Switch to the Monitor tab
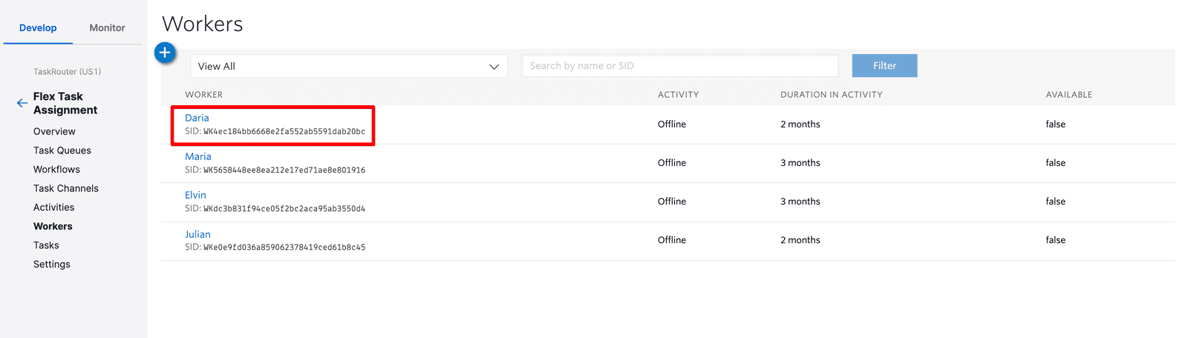This screenshot has height=338, width=1188. coord(107,27)
